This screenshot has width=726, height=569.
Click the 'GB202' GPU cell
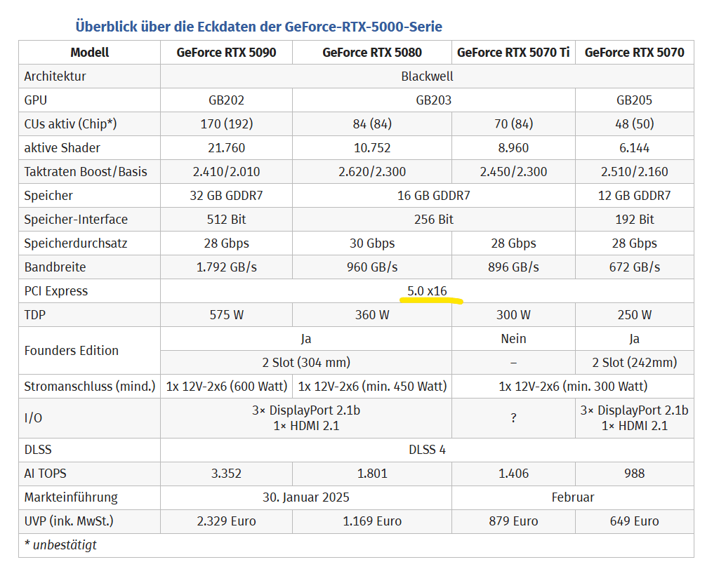(226, 100)
